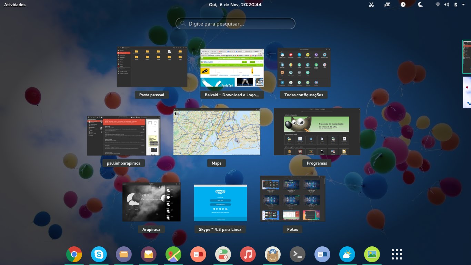This screenshot has width=471, height=265.
Task: Open the Software store bag icon
Action: [x=272, y=254]
